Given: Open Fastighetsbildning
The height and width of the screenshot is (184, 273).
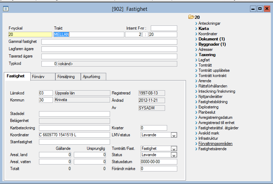Looking at the screenshot, I should coord(213,102).
